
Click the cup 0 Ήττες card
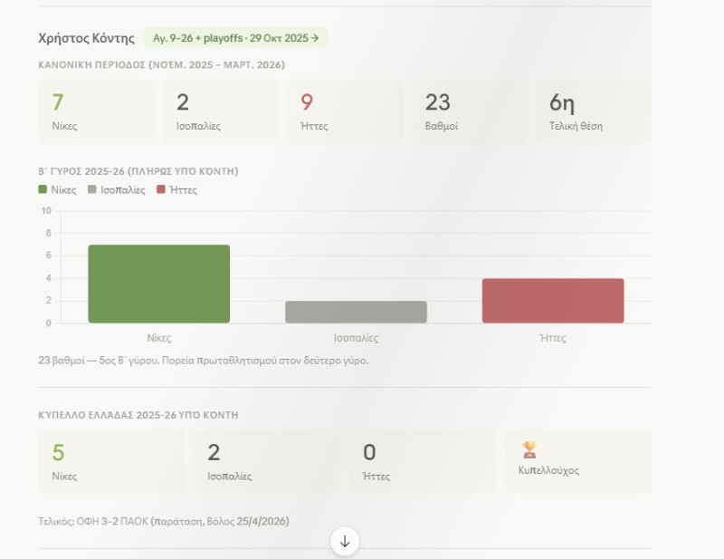tap(422, 461)
